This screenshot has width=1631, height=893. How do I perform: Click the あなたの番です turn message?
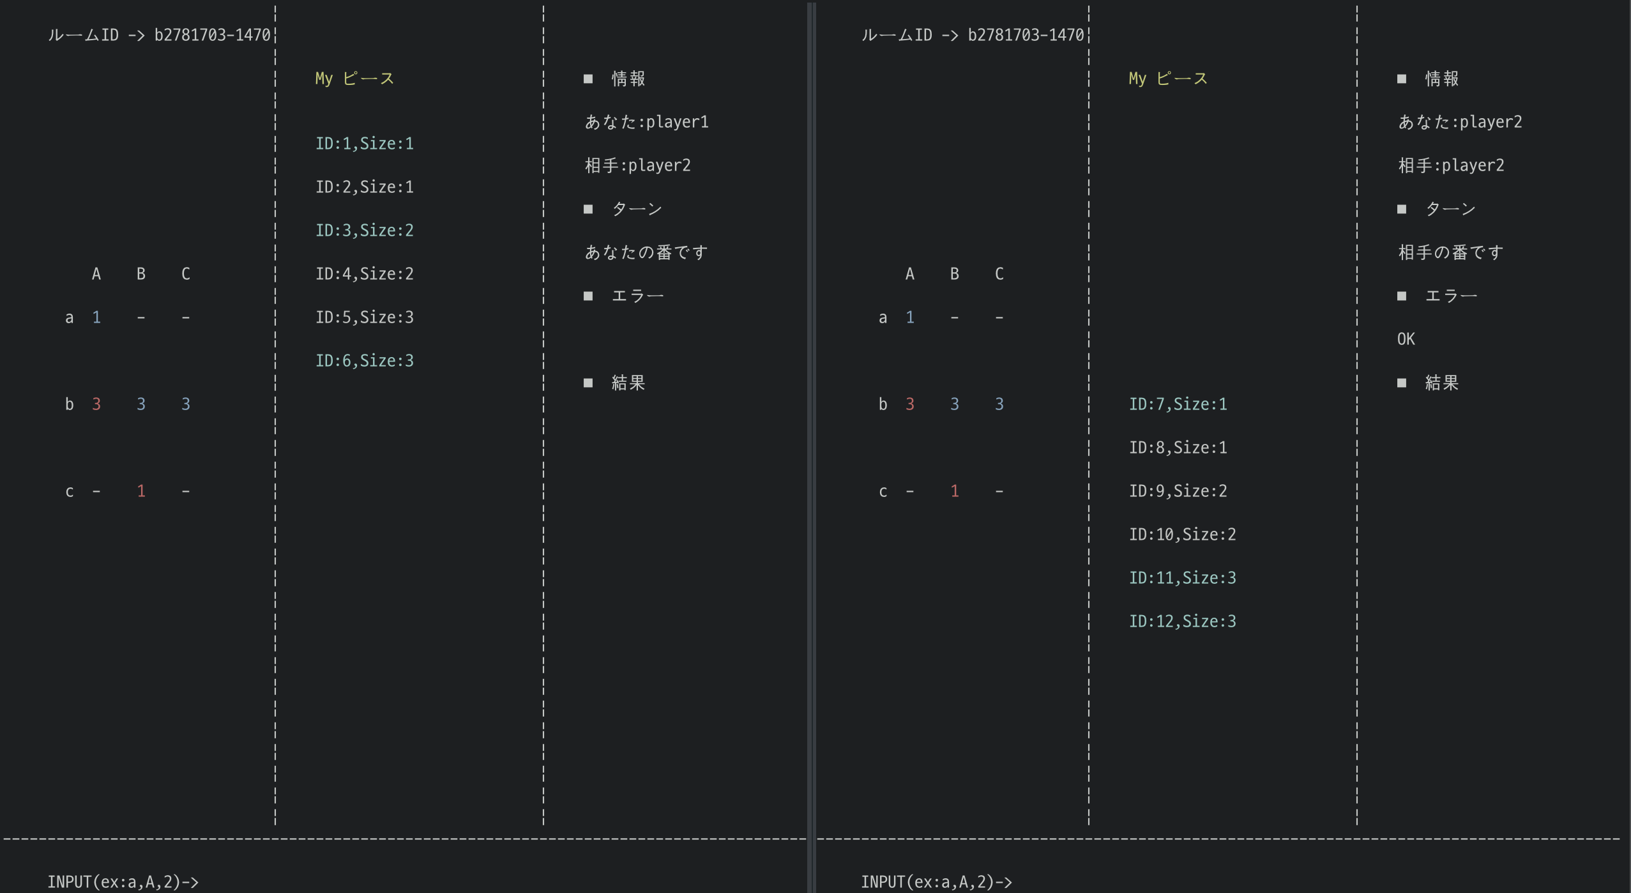point(645,252)
